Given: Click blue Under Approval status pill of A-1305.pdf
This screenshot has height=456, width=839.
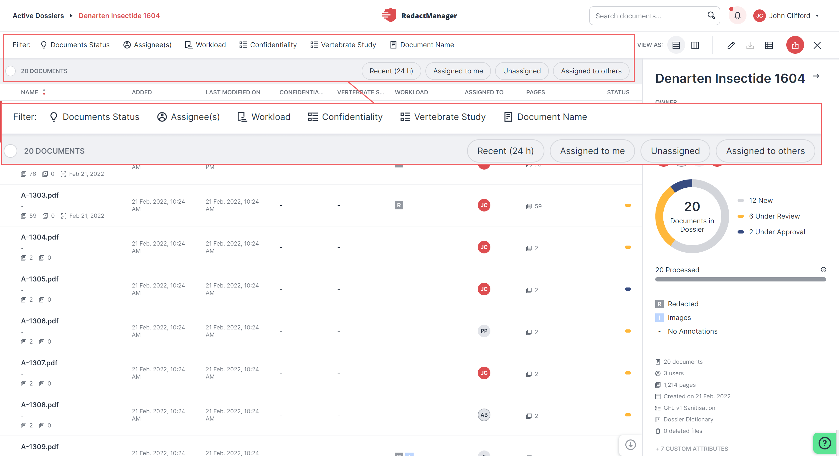Looking at the screenshot, I should [x=628, y=289].
